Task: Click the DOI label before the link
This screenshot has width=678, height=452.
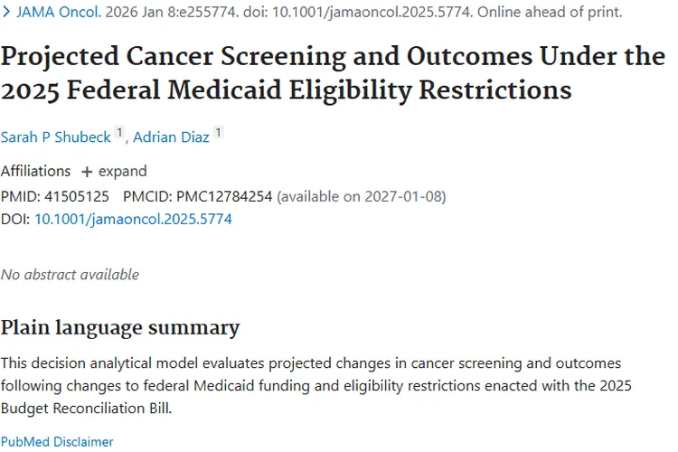Action: tap(15, 219)
